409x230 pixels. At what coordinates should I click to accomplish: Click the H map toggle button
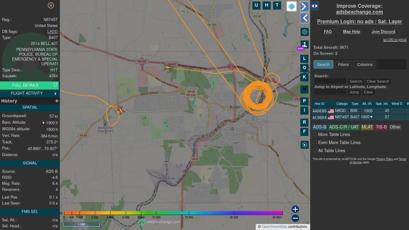[266, 5]
